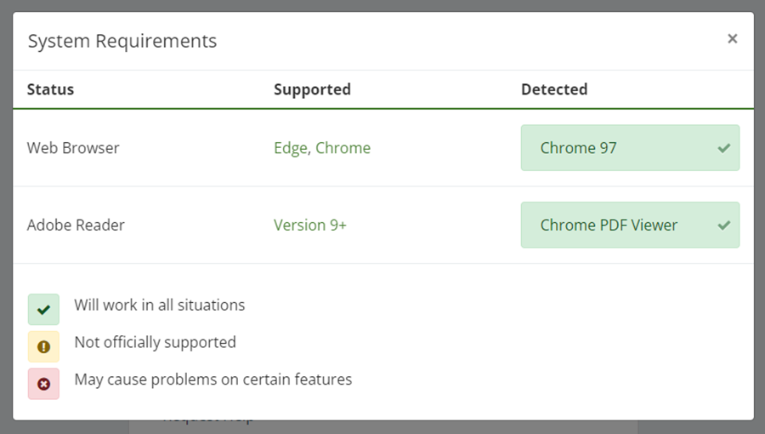Open the Version 9+ Adobe Reader link
765x434 pixels.
pos(310,226)
